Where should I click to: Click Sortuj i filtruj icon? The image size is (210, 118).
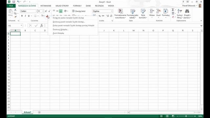(180, 14)
